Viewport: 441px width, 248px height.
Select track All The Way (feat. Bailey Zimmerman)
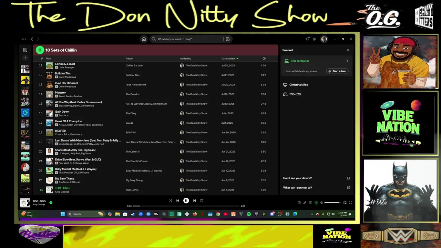point(78,102)
